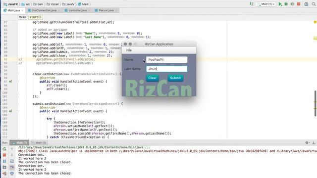Click Main class breadcrumb in navigation bar
Image resolution: width=317 pixels, height=178 pixels.
coord(83,4)
